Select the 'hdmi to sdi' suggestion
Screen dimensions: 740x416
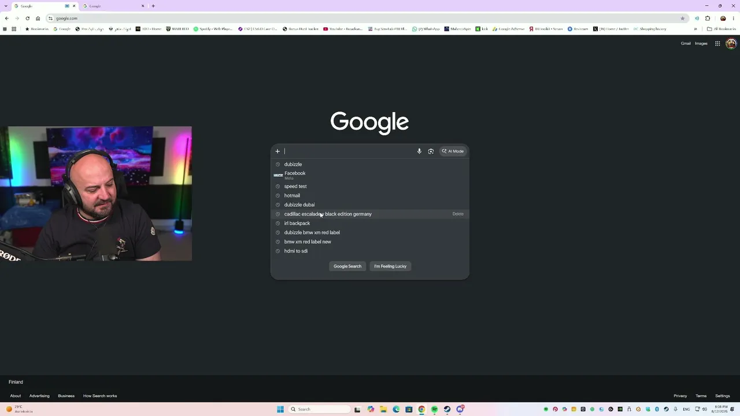pos(370,251)
